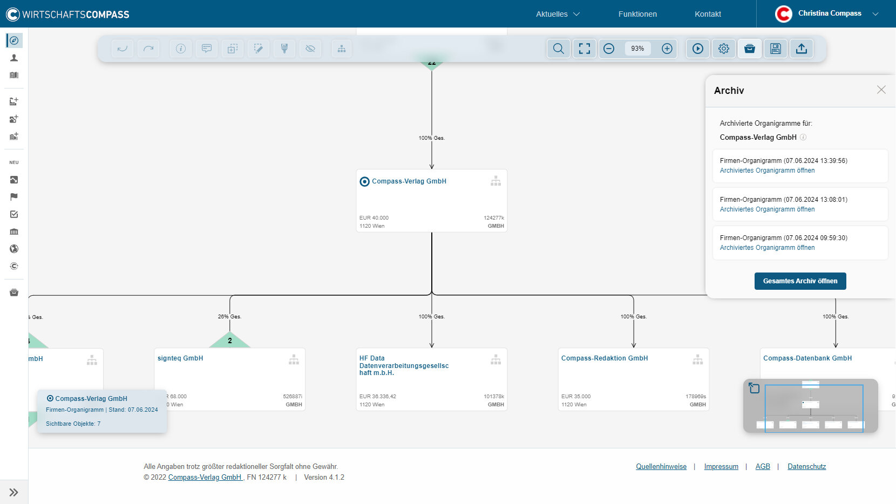Click hierarchy icon on HF Data card
The width and height of the screenshot is (896, 504).
coord(495,359)
